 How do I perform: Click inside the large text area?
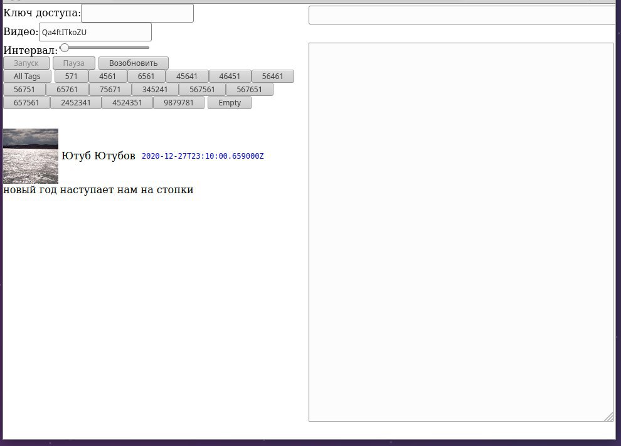point(461,232)
